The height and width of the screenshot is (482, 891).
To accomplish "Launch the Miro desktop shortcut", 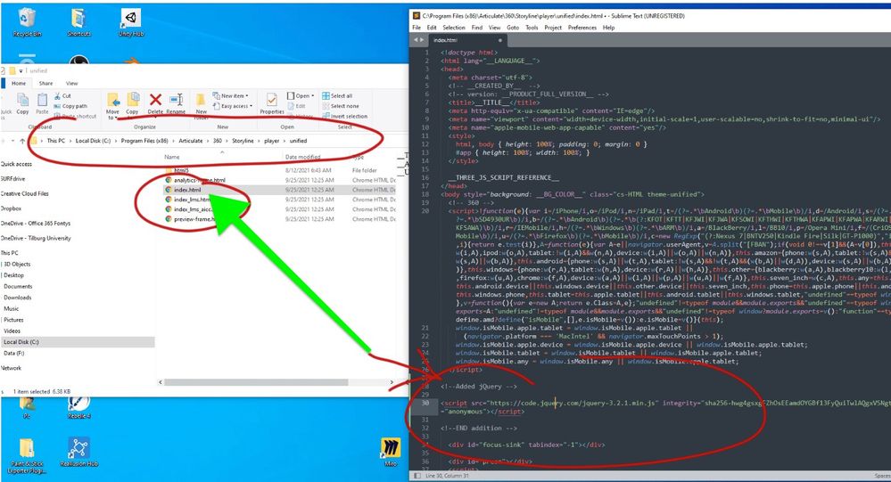I will (x=391, y=452).
